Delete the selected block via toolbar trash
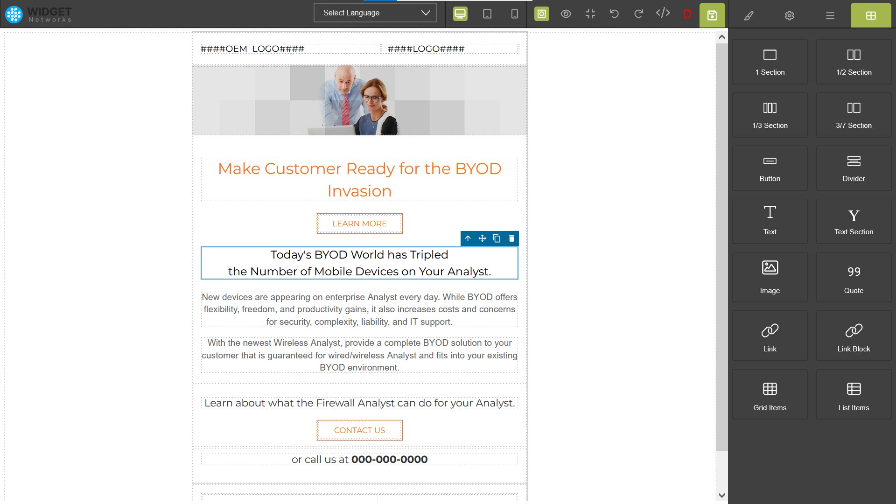896x504 pixels. click(x=511, y=238)
